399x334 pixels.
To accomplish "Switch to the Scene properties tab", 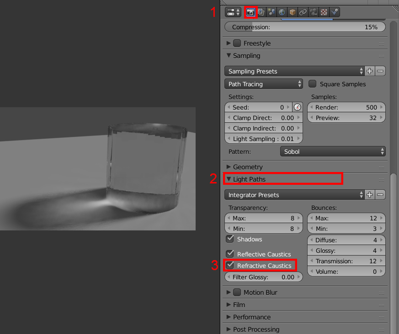I will click(x=271, y=12).
